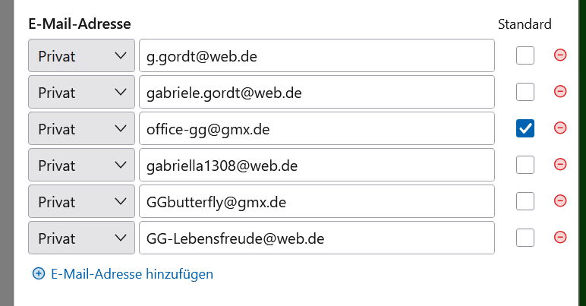Remove the office-gg@gmx.de email entry
586x306 pixels.
[560, 128]
